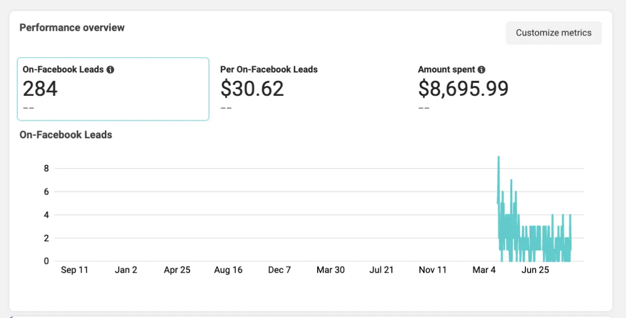Click the Performance overview heading
Viewport: 626px width, 318px height.
[72, 28]
